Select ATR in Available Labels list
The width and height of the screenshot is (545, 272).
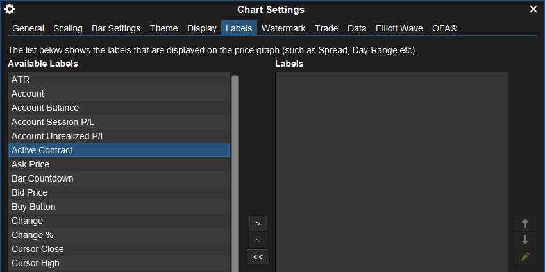click(x=119, y=80)
